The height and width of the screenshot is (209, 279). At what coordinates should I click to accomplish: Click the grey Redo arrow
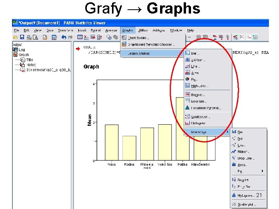click(x=71, y=37)
